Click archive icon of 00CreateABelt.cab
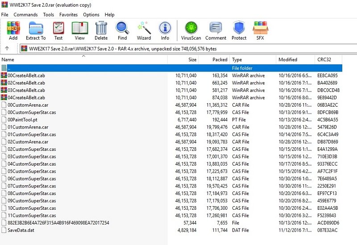This screenshot has height=245, width=357. point(4,75)
